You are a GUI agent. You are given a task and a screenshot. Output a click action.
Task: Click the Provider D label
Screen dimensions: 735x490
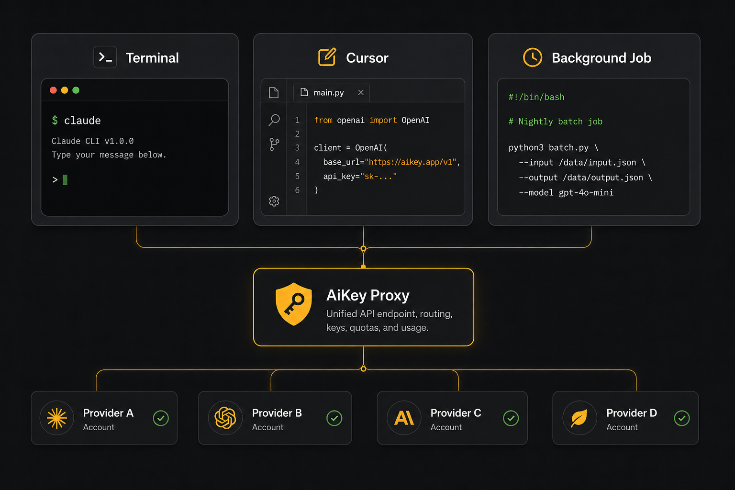tap(632, 413)
